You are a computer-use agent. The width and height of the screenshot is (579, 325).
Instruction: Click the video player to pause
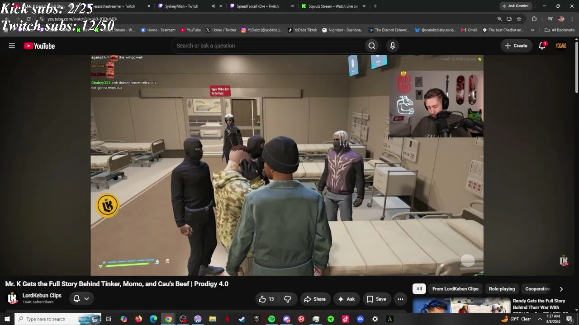[x=287, y=165]
